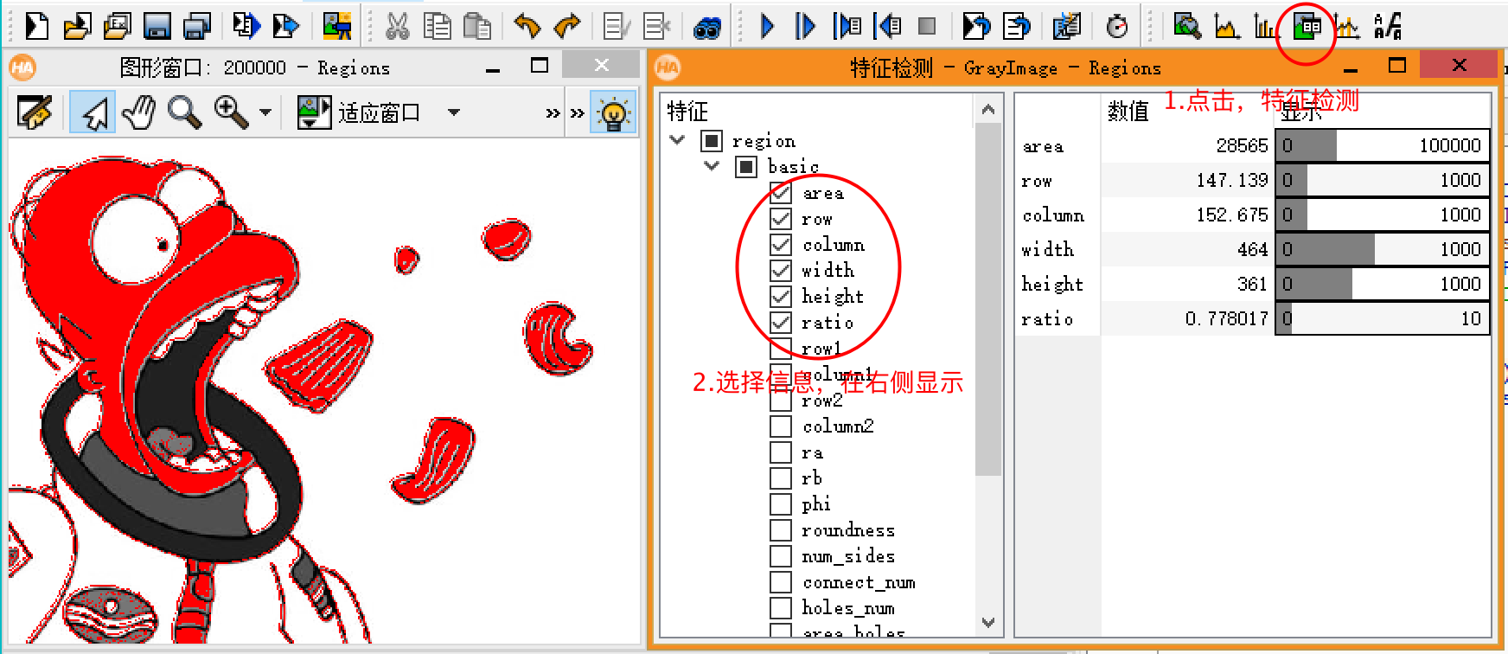
Task: Click the save-all double floppy icon
Action: [x=197, y=27]
